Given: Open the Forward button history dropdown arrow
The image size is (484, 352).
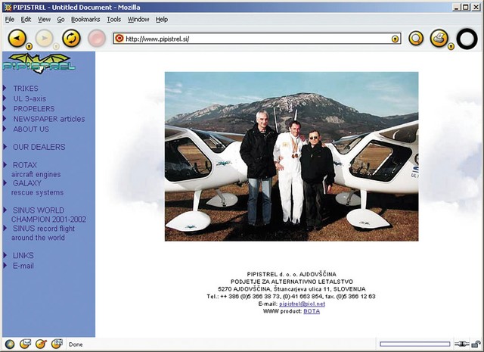Looking at the screenshot, I should pyautogui.click(x=56, y=47).
